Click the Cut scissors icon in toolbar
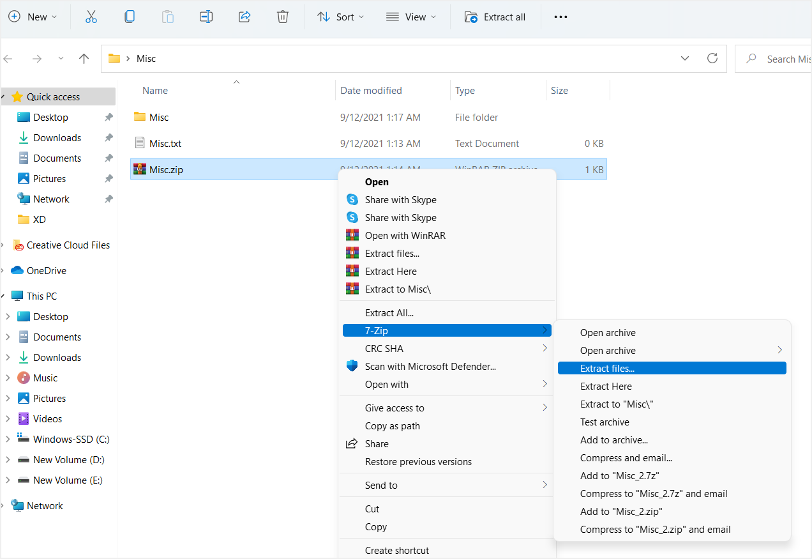Image resolution: width=812 pixels, height=559 pixels. pyautogui.click(x=91, y=17)
